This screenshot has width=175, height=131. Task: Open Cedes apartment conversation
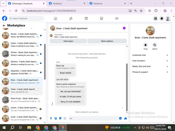[22, 45]
